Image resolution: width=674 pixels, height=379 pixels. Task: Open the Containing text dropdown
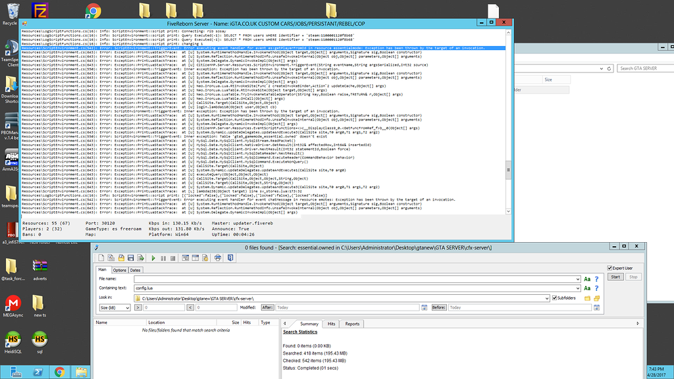[x=578, y=288]
